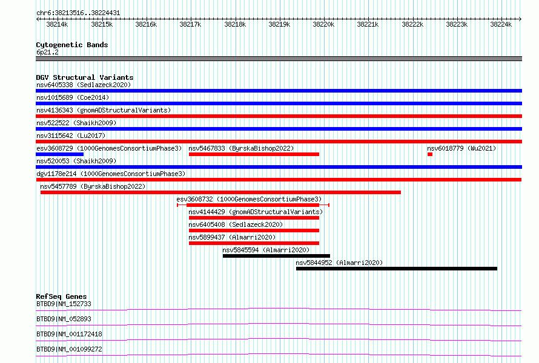
Task: Click the red bar under nsv5457789
Action: tap(220, 192)
